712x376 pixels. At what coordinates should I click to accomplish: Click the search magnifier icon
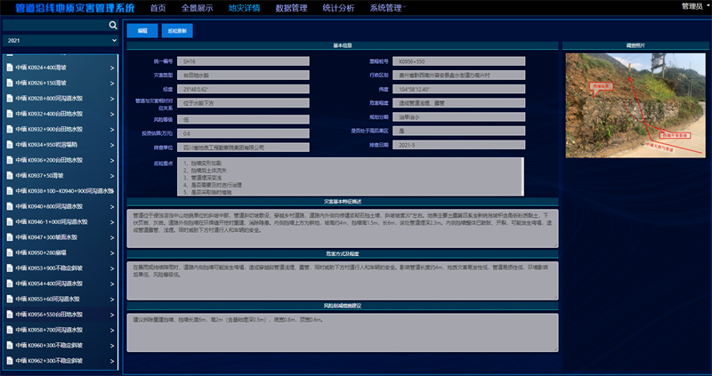pos(111,26)
